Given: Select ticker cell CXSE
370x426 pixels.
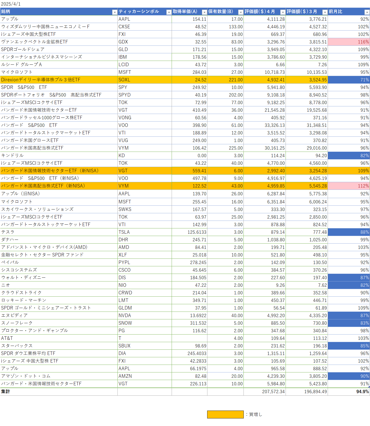Looking at the screenshot, I should (145, 27).
